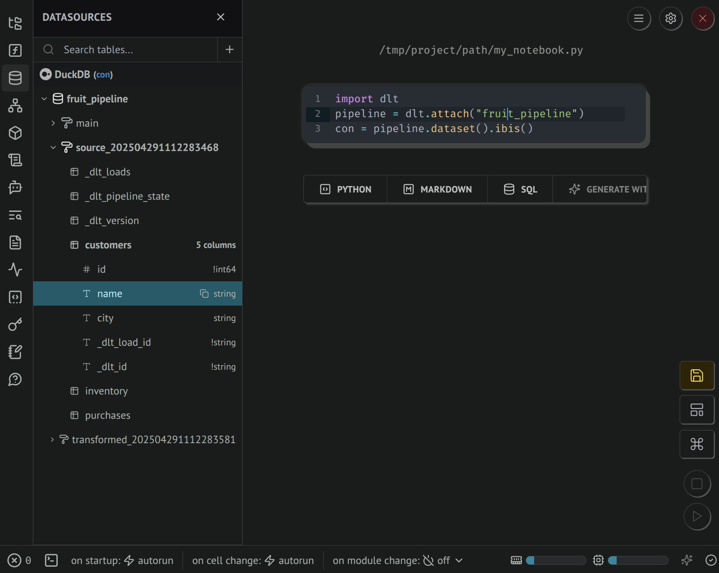Open the command palette button
719x573 pixels.
tap(696, 444)
